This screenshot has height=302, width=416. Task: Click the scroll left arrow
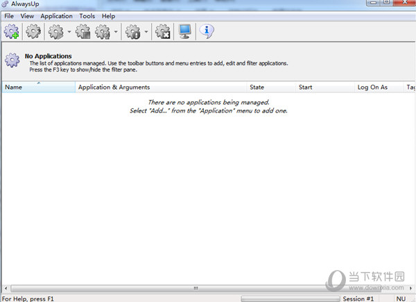point(6,288)
